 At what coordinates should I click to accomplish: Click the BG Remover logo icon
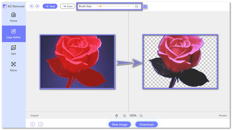coord(4,6)
